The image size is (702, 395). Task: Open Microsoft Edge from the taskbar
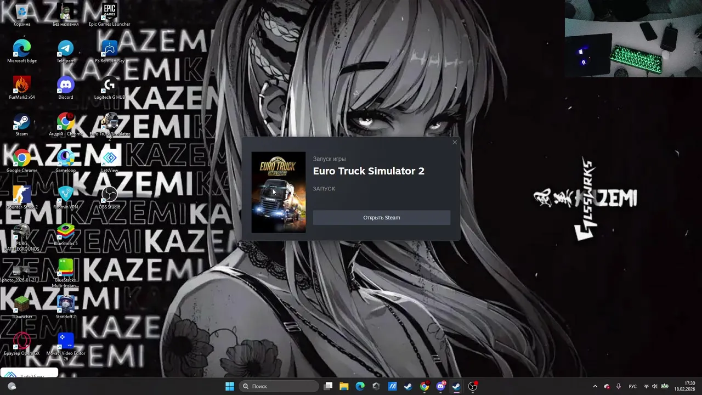click(360, 386)
